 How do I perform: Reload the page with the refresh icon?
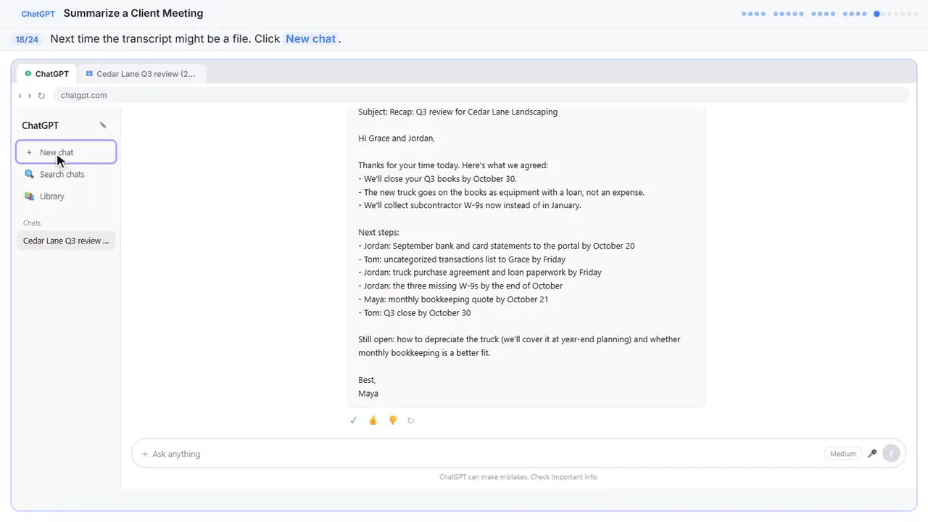[x=41, y=96]
